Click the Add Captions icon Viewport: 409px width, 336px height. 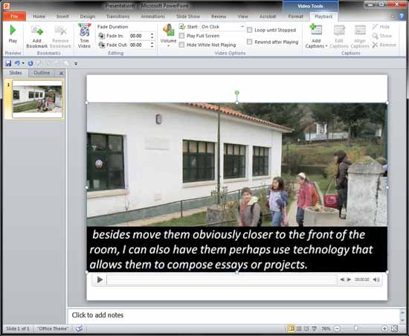[x=315, y=30]
